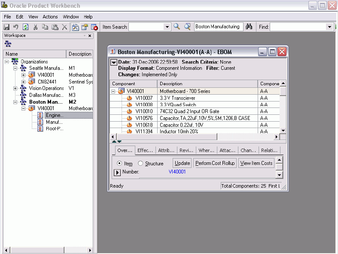Click the hierarchy icon in Workspace panel
The image size is (338, 254).
[x=8, y=44]
